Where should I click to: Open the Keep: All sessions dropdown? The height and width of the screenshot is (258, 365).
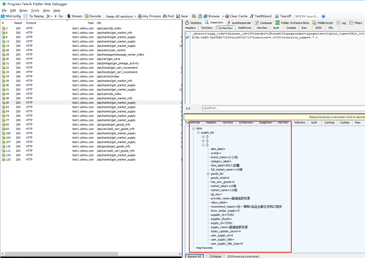121,16
